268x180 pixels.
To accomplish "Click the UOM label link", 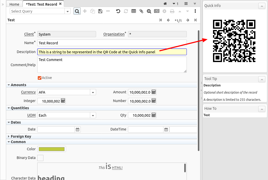I will point(31,115).
